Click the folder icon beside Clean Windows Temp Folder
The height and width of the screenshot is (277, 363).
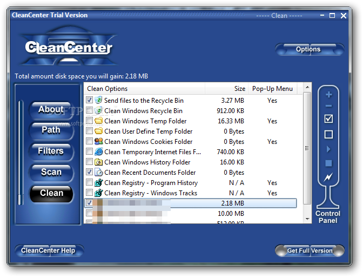click(x=98, y=121)
